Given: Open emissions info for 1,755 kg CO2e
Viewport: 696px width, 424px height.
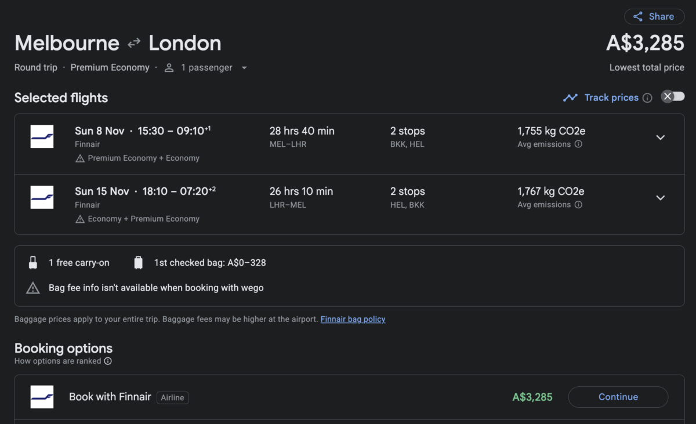Looking at the screenshot, I should [x=578, y=144].
